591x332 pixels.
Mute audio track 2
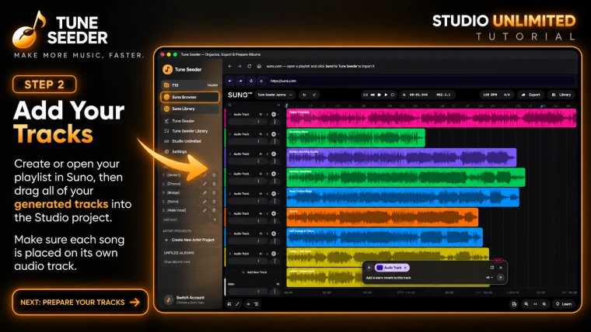(x=261, y=134)
